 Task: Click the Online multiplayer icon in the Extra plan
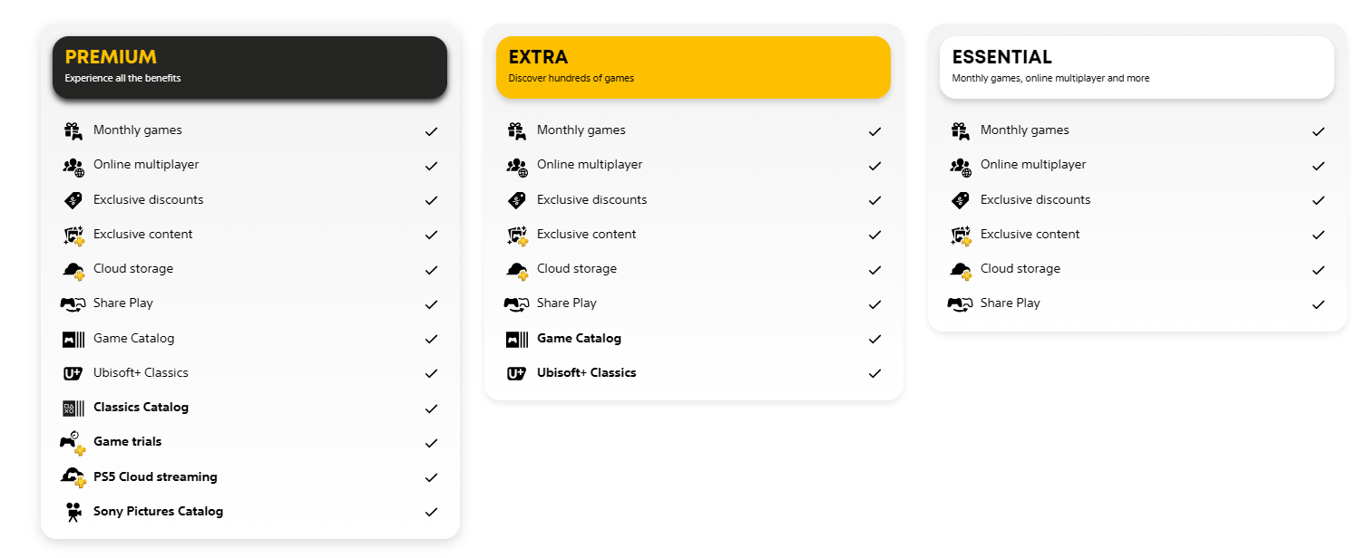516,166
